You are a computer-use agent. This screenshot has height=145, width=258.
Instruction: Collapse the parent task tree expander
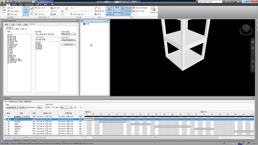[x=12, y=117]
